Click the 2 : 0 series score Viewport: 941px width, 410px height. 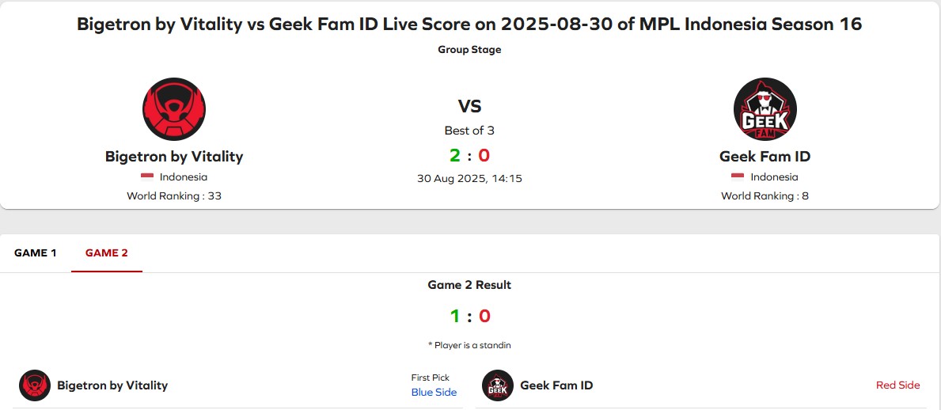(470, 155)
